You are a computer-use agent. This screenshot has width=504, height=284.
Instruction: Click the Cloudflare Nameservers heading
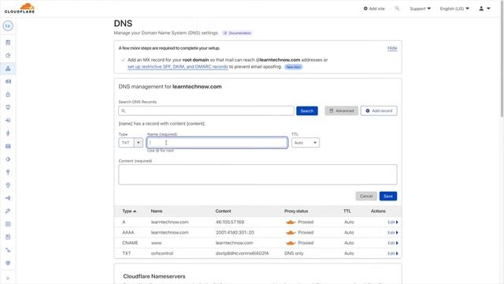click(x=154, y=276)
